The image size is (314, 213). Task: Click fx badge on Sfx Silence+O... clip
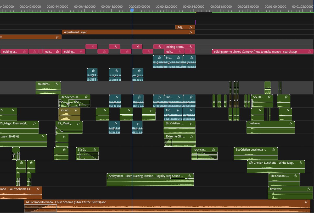point(86,97)
